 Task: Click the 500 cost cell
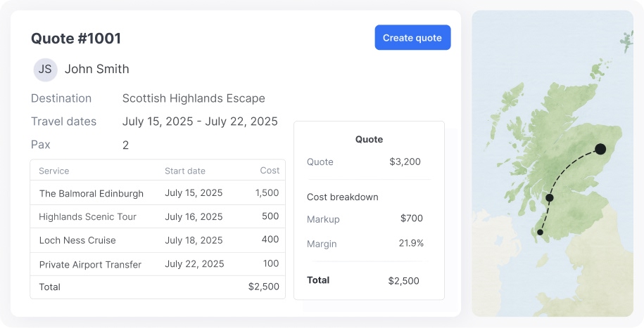270,216
